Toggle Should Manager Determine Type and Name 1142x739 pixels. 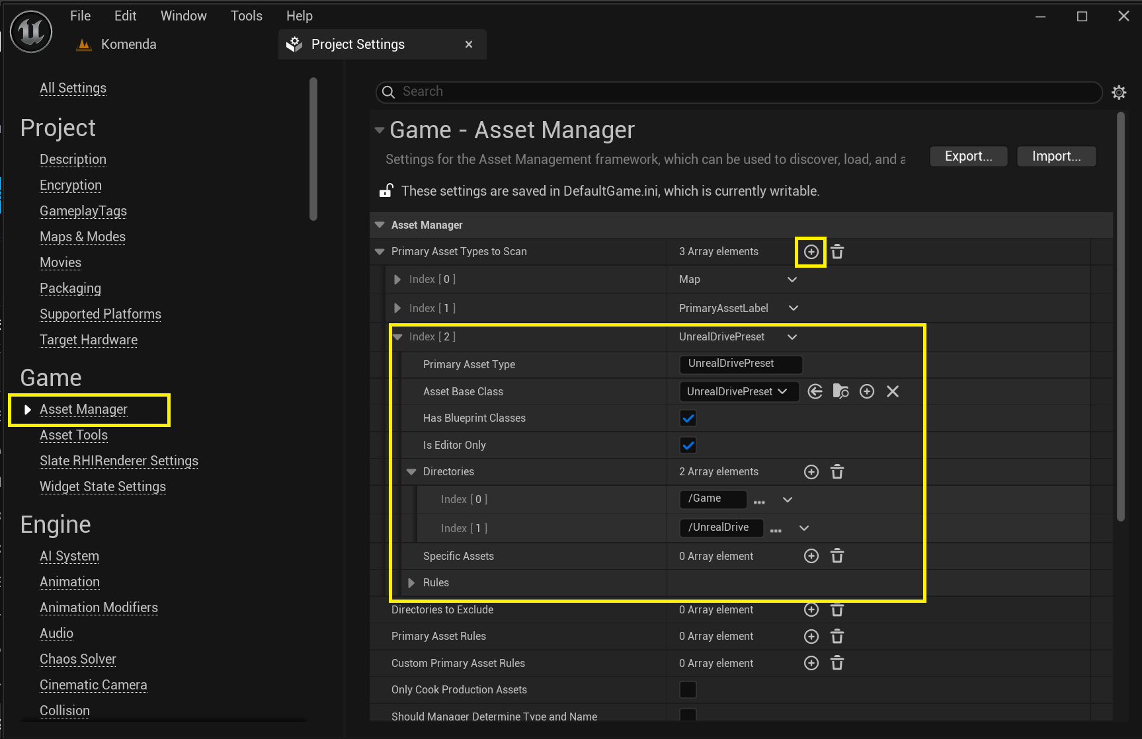click(688, 715)
